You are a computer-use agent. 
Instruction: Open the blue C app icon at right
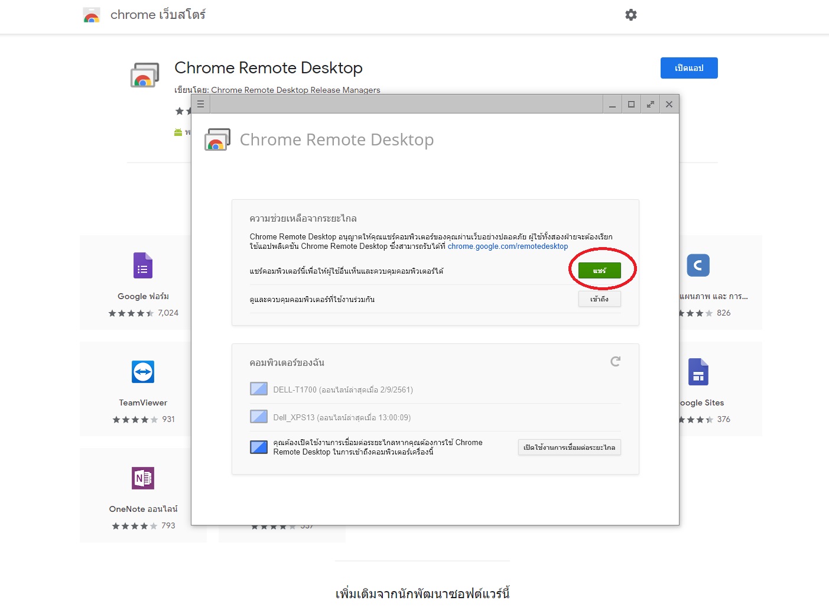(698, 265)
